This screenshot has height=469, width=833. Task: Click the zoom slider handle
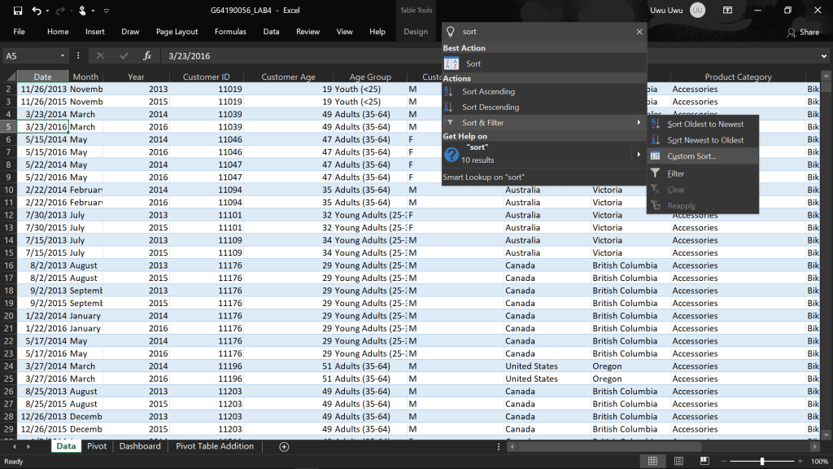(x=762, y=462)
